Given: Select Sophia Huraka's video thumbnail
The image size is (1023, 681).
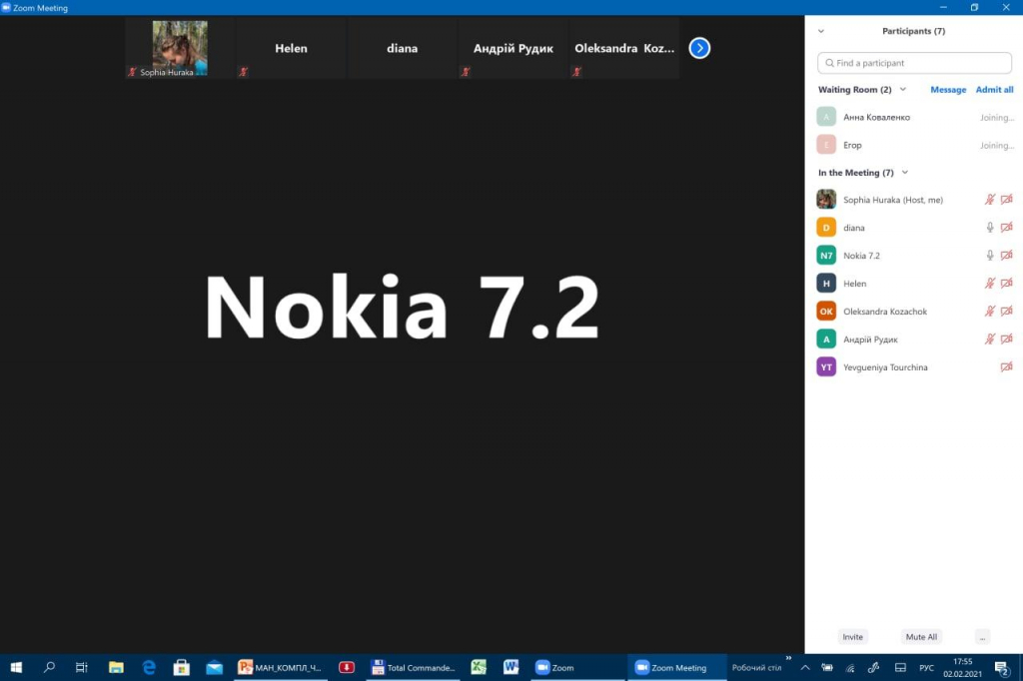Looking at the screenshot, I should pyautogui.click(x=180, y=48).
